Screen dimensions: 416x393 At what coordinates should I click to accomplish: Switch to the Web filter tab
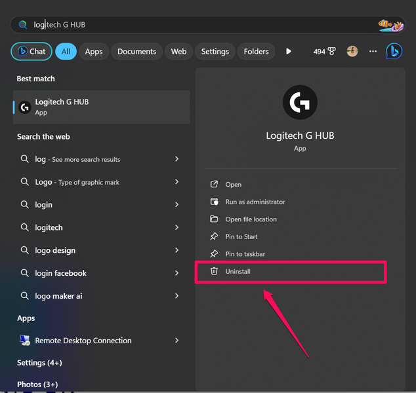point(178,51)
